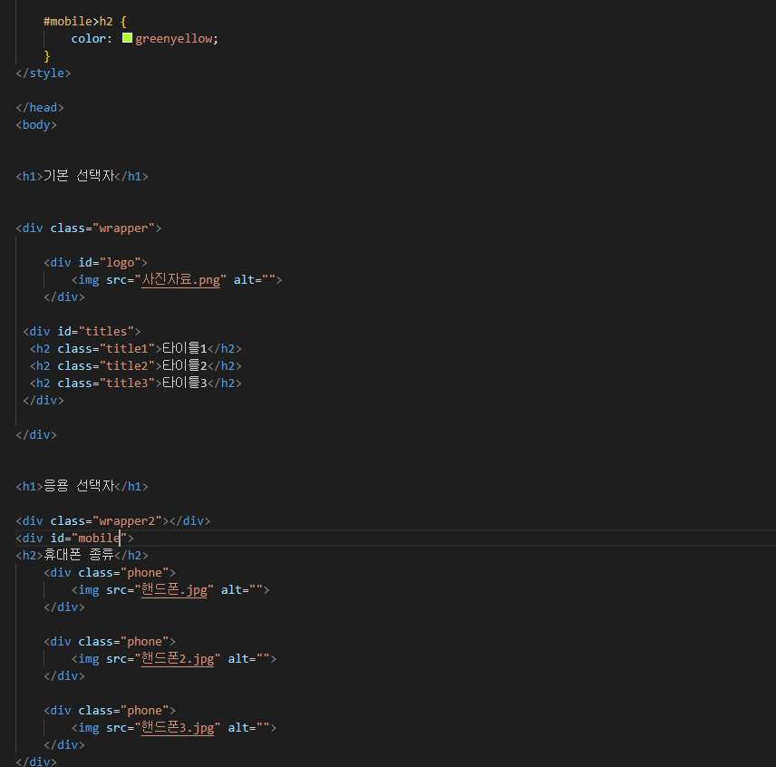Click the closing </head> tag
The width and height of the screenshot is (776, 767).
coord(40,107)
